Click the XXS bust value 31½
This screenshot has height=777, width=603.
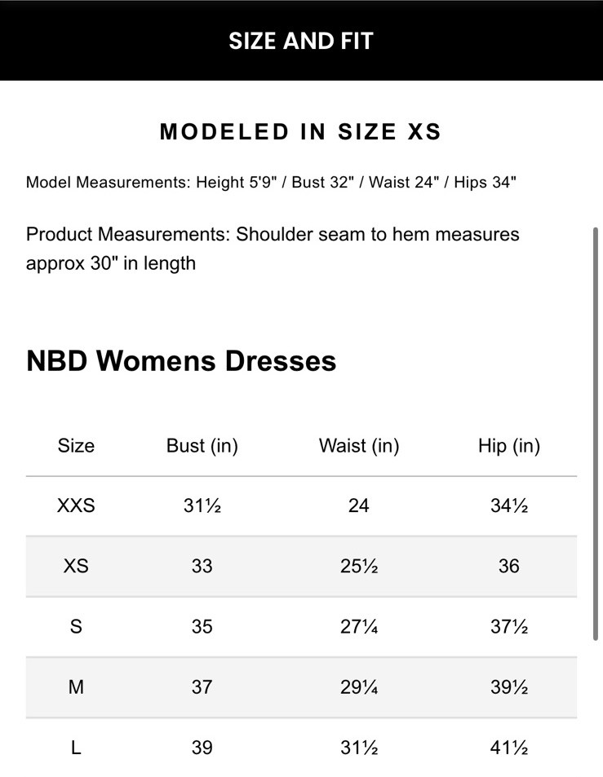[202, 505]
